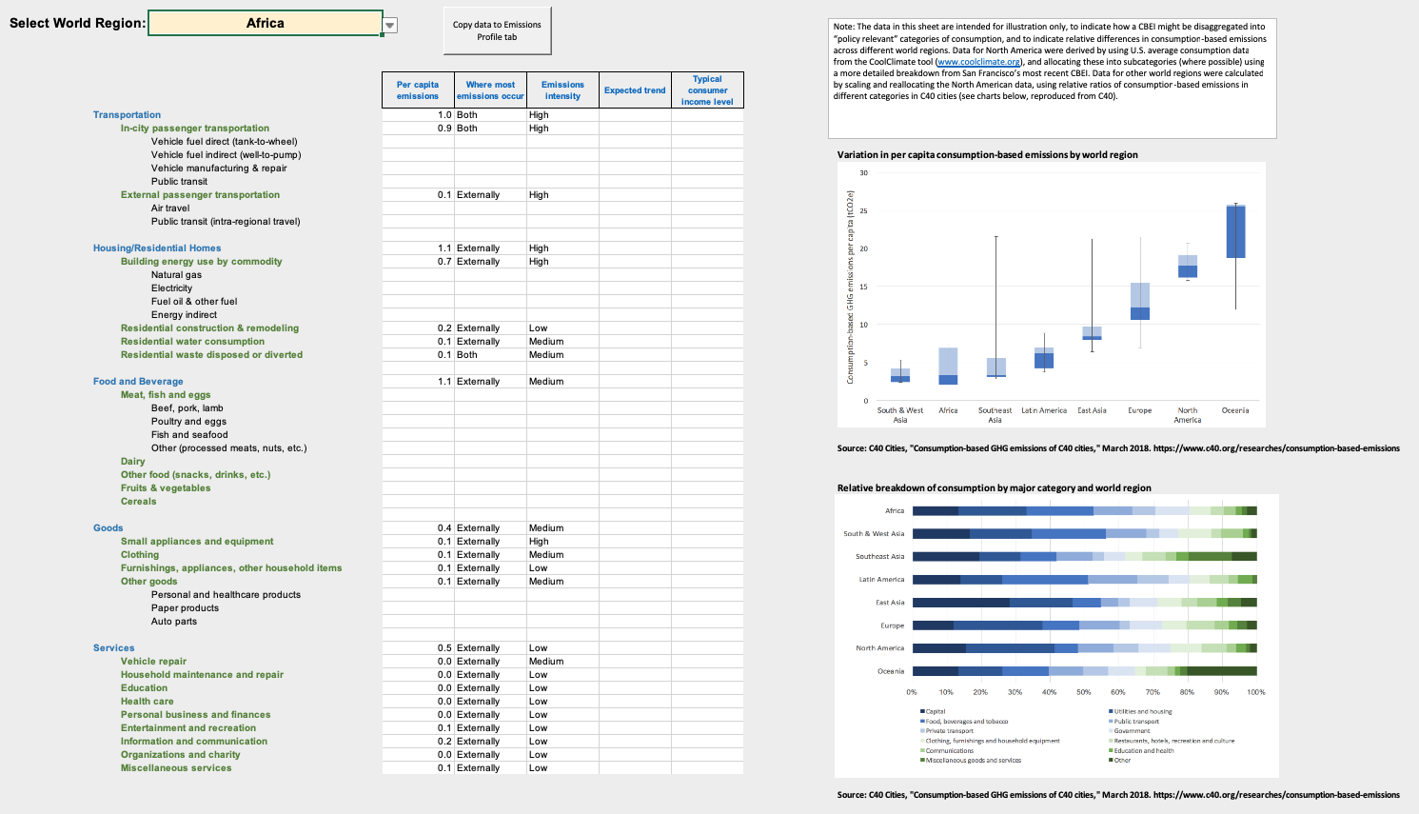Viewport: 1419px width, 814px height.
Task: Select the Auto parts row
Action: 174,621
